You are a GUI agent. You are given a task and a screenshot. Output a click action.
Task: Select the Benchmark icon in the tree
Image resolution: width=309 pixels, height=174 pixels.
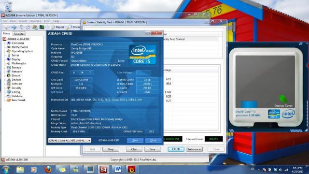pyautogui.click(x=9, y=100)
